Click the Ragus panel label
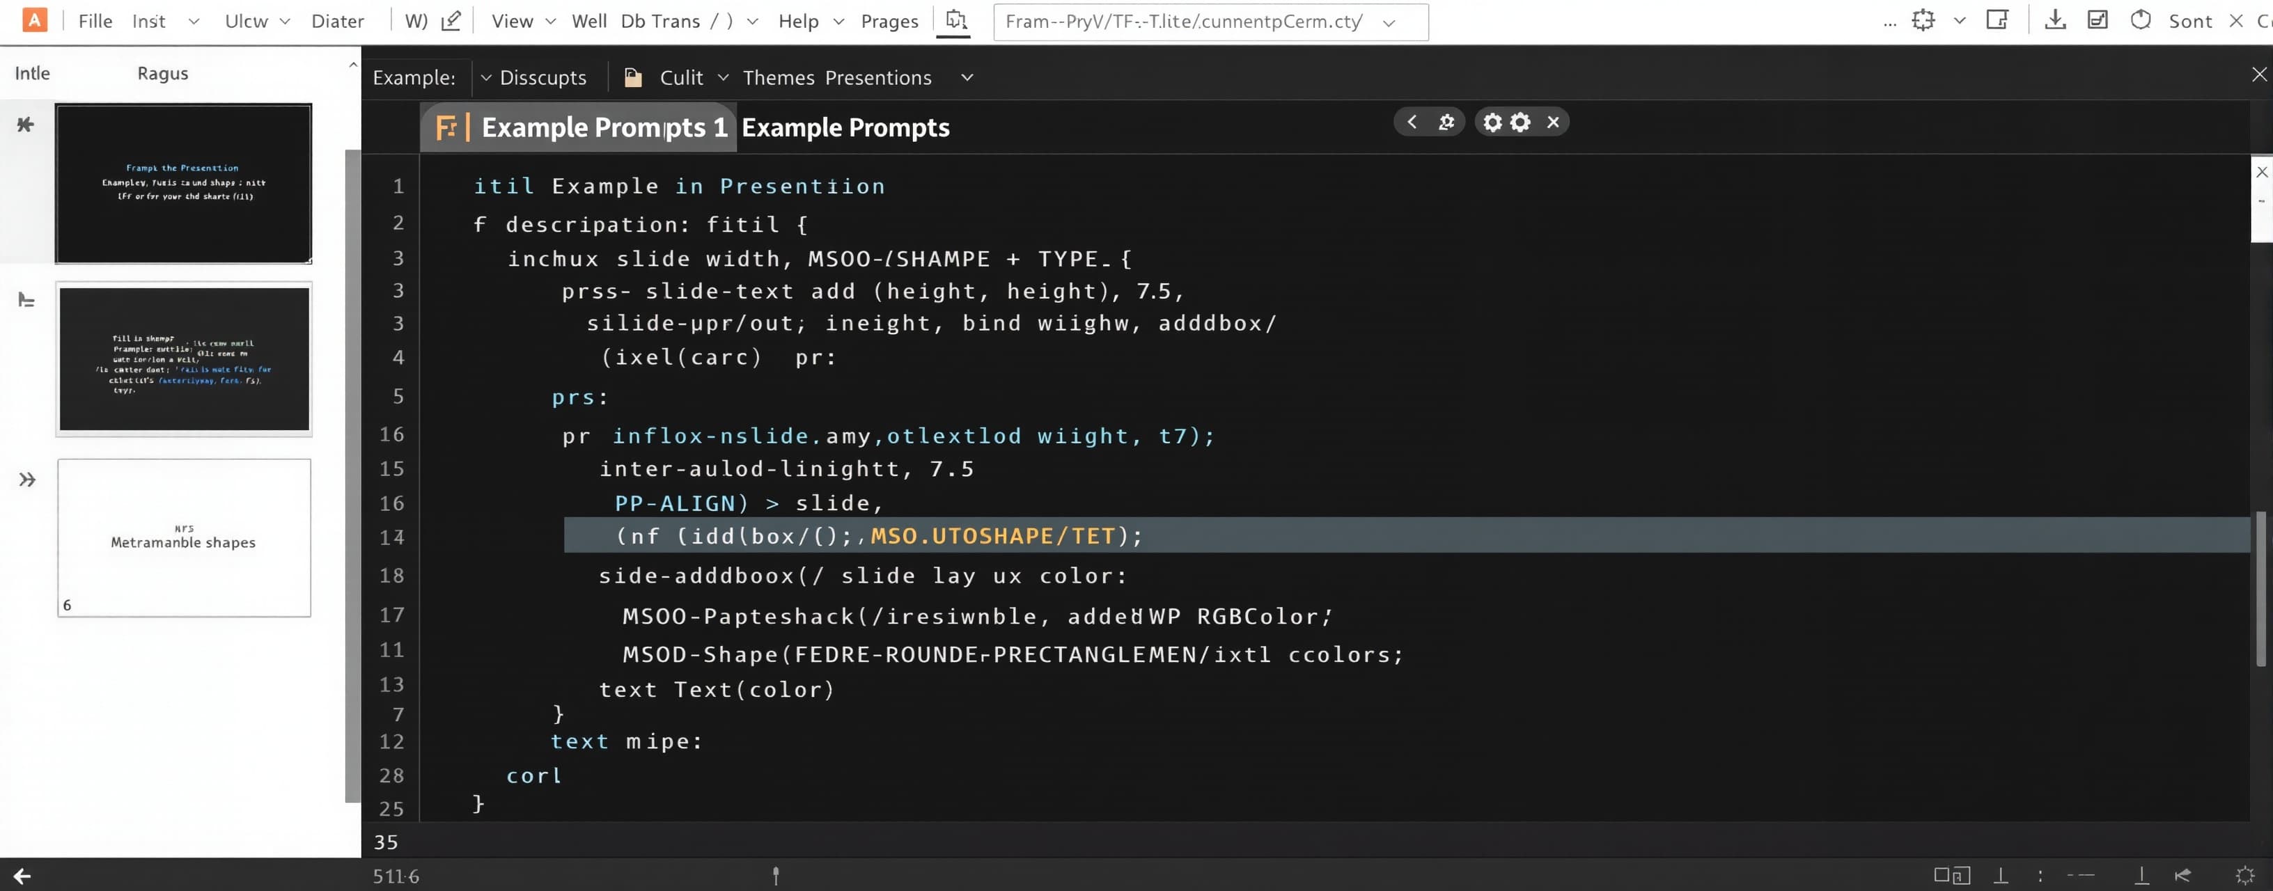 click(162, 73)
